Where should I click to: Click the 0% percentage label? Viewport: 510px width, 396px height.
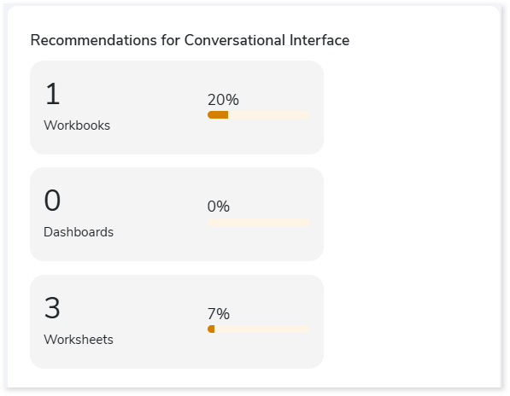pos(219,207)
